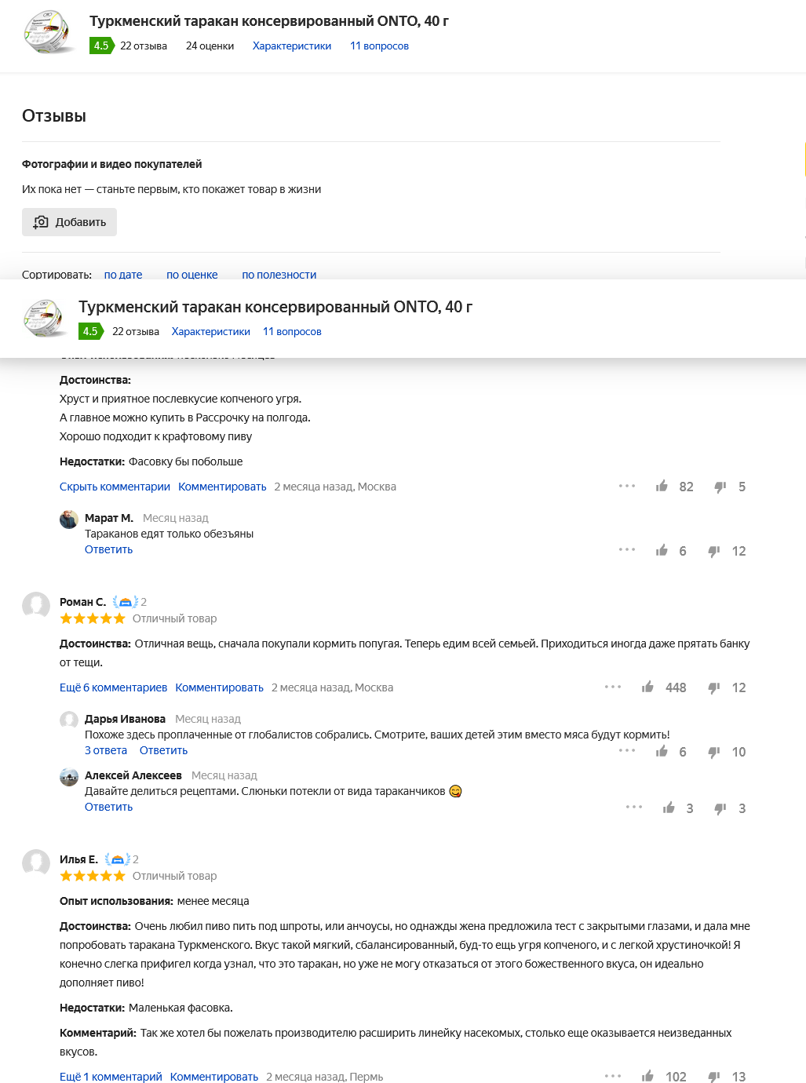The width and height of the screenshot is (806, 1083).
Task: Open three-dots menu on Daria Ivanova's comment
Action: point(627,751)
